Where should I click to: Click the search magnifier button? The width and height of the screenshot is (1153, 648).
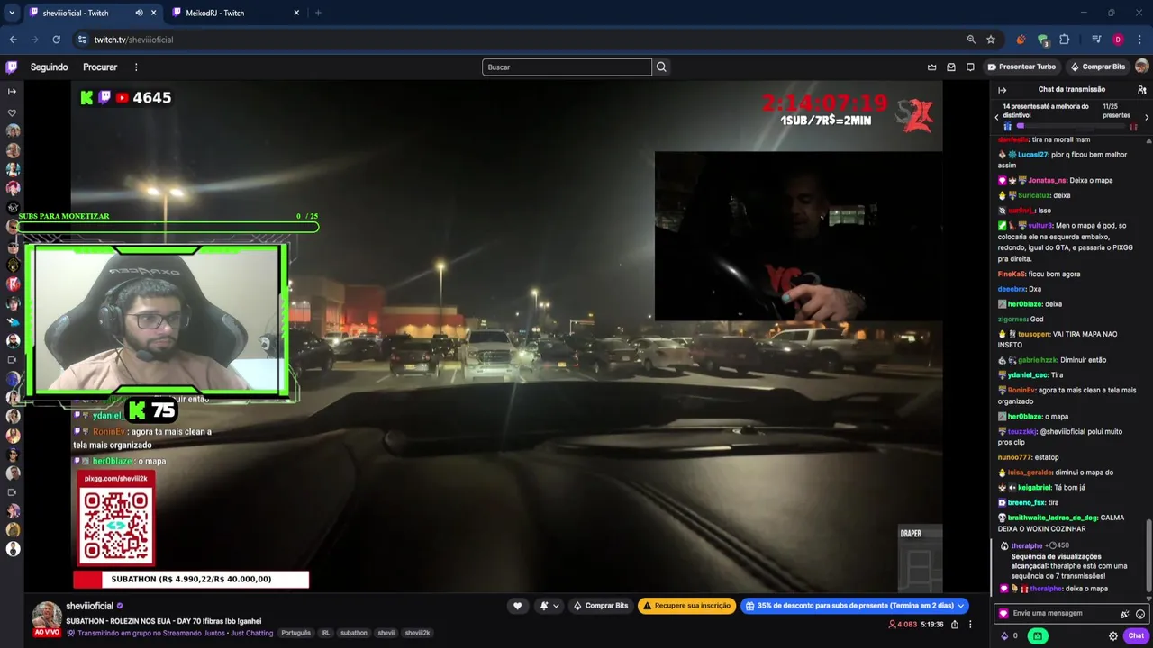[661, 67]
